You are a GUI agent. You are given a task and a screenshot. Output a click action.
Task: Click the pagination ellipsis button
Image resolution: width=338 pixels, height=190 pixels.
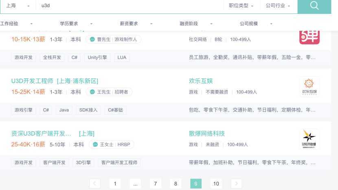coord(135,183)
